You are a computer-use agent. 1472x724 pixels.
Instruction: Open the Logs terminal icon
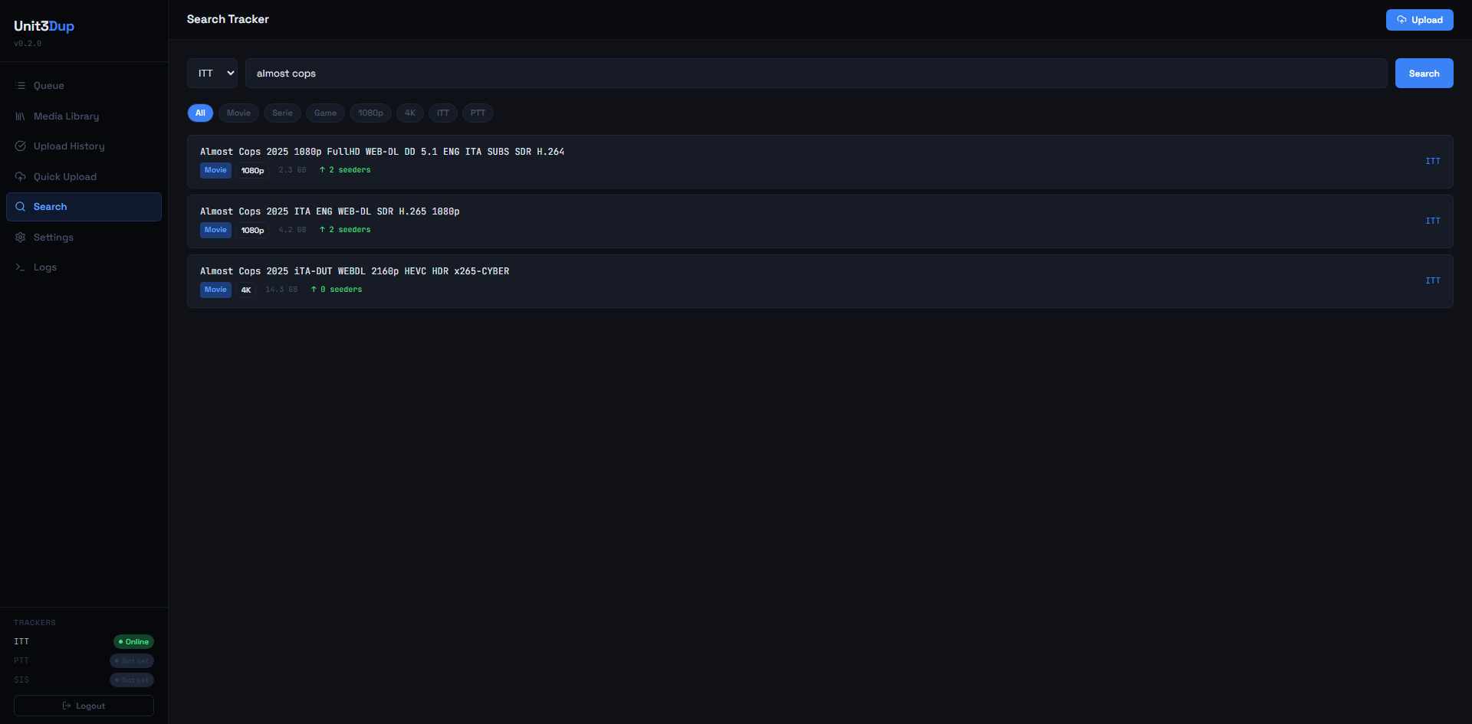tap(21, 267)
